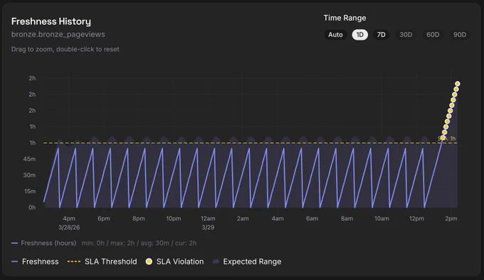Choose the 60D time range
The width and height of the screenshot is (484, 280).
coord(433,35)
